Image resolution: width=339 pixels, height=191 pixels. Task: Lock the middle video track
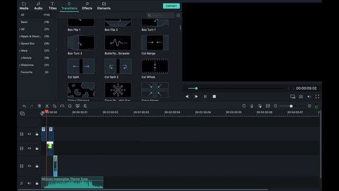click(x=37, y=149)
